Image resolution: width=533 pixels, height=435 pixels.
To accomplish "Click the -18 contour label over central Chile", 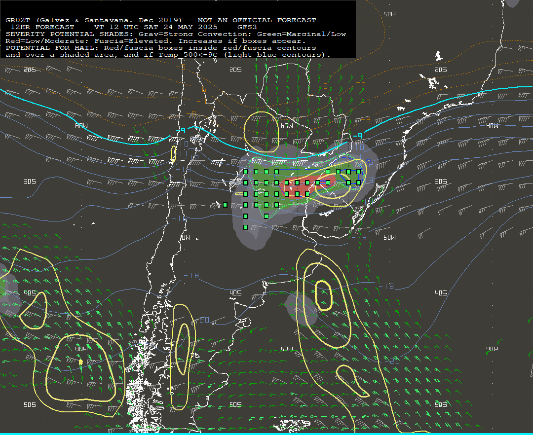I will tap(191, 275).
